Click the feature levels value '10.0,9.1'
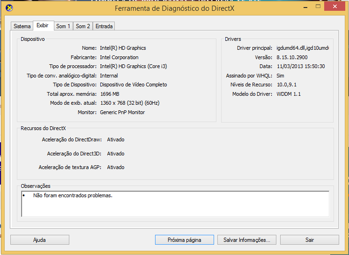The image size is (349, 255). 287,85
